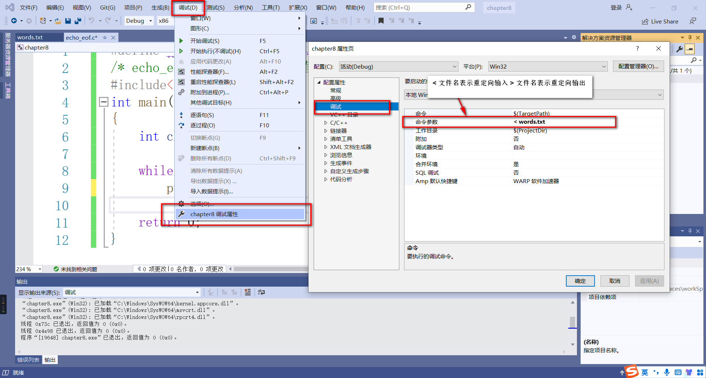The height and width of the screenshot is (378, 706).
Task: Click the gear icon above the editor tabs
Action: [x=574, y=37]
